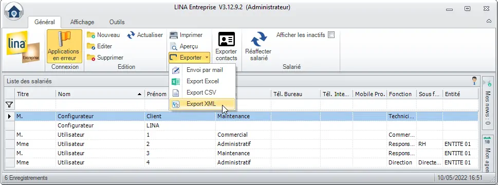Click the Imprimer printer icon

tap(174, 35)
